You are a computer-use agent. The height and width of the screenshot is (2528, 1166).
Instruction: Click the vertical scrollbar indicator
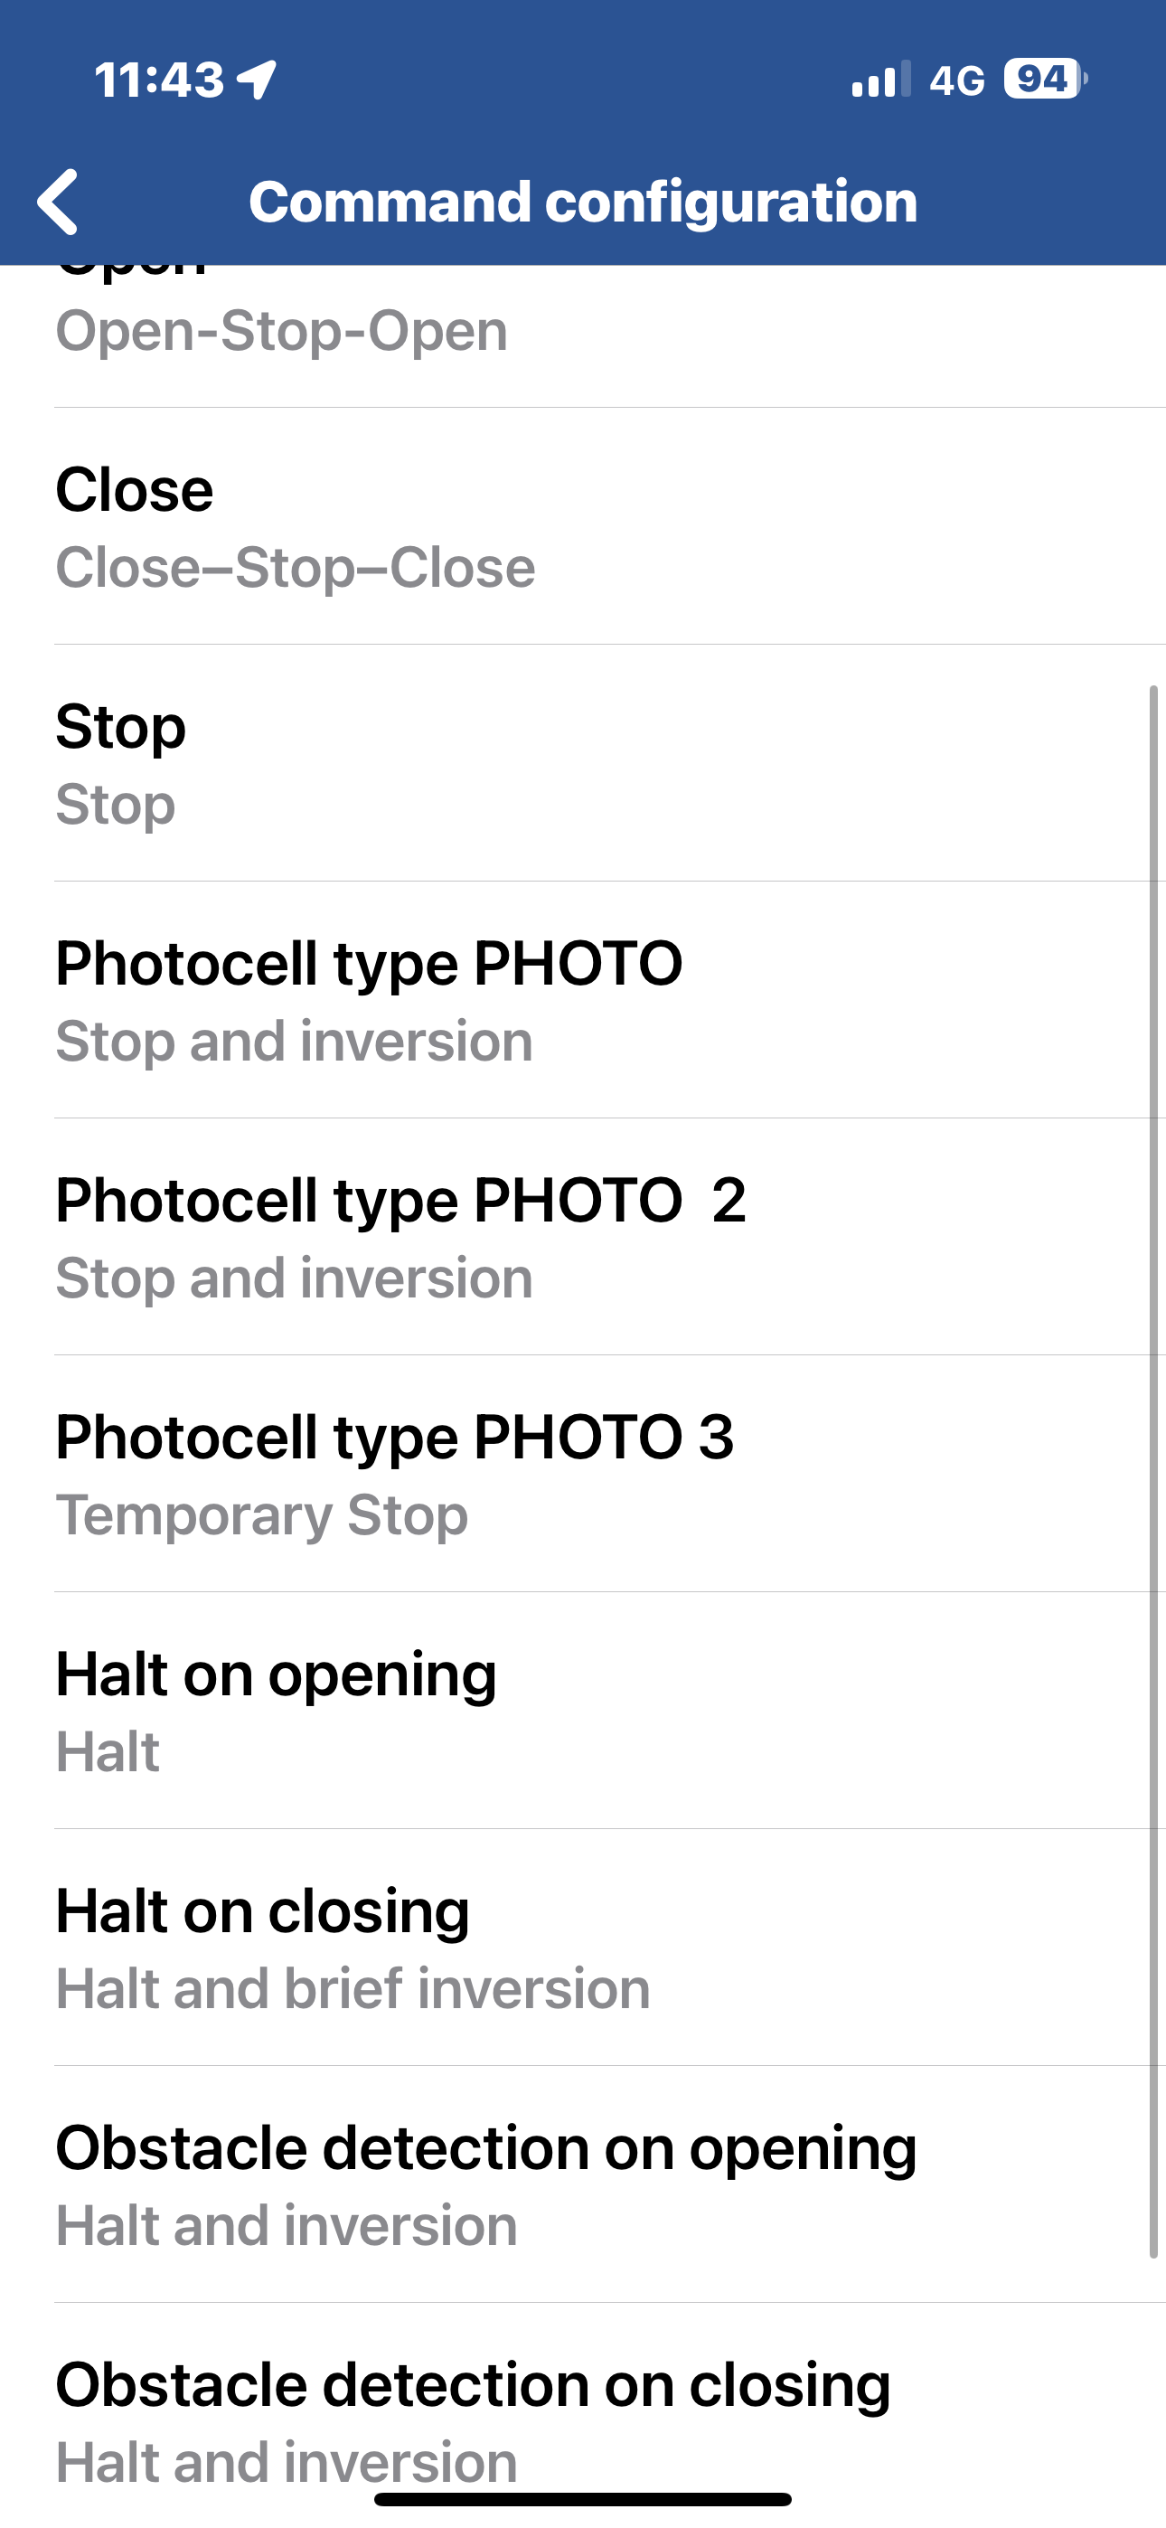coord(1153,1472)
